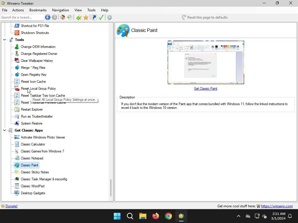Open the Windows Start button

coord(117,216)
